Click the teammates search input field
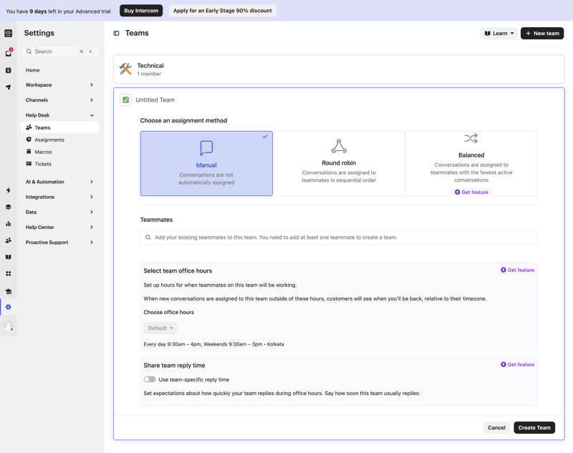Viewport: 573px width, 453px height. click(338, 237)
